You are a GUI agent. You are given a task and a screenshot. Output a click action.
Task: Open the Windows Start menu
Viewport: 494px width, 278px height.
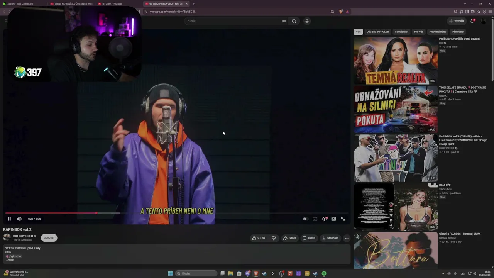170,273
